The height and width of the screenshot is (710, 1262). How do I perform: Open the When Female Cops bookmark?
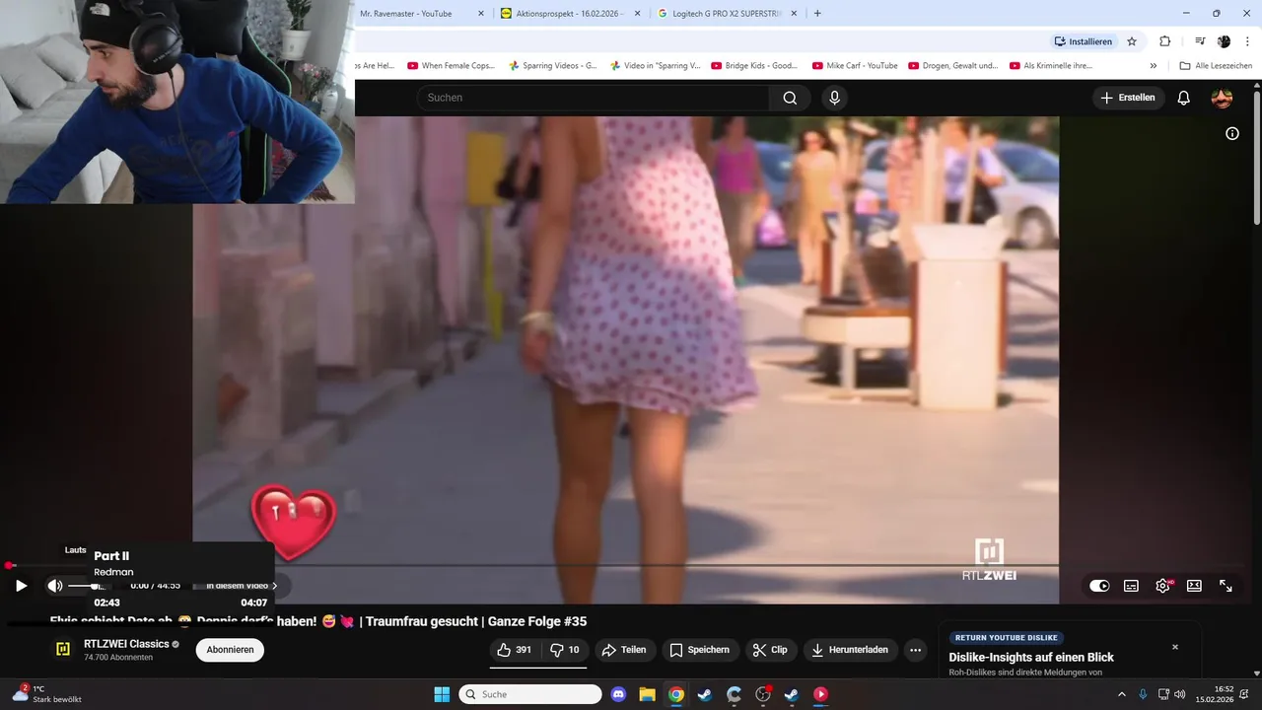452,66
